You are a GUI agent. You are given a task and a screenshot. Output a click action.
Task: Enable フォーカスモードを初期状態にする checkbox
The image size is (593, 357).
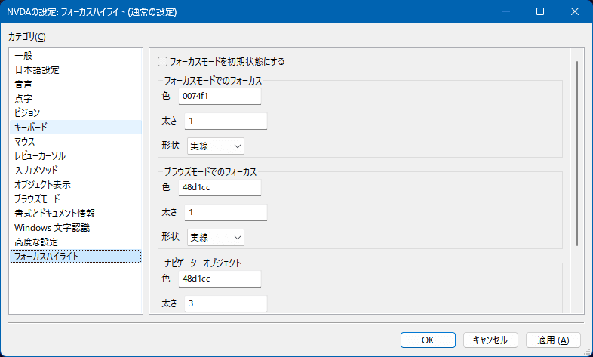(x=162, y=61)
